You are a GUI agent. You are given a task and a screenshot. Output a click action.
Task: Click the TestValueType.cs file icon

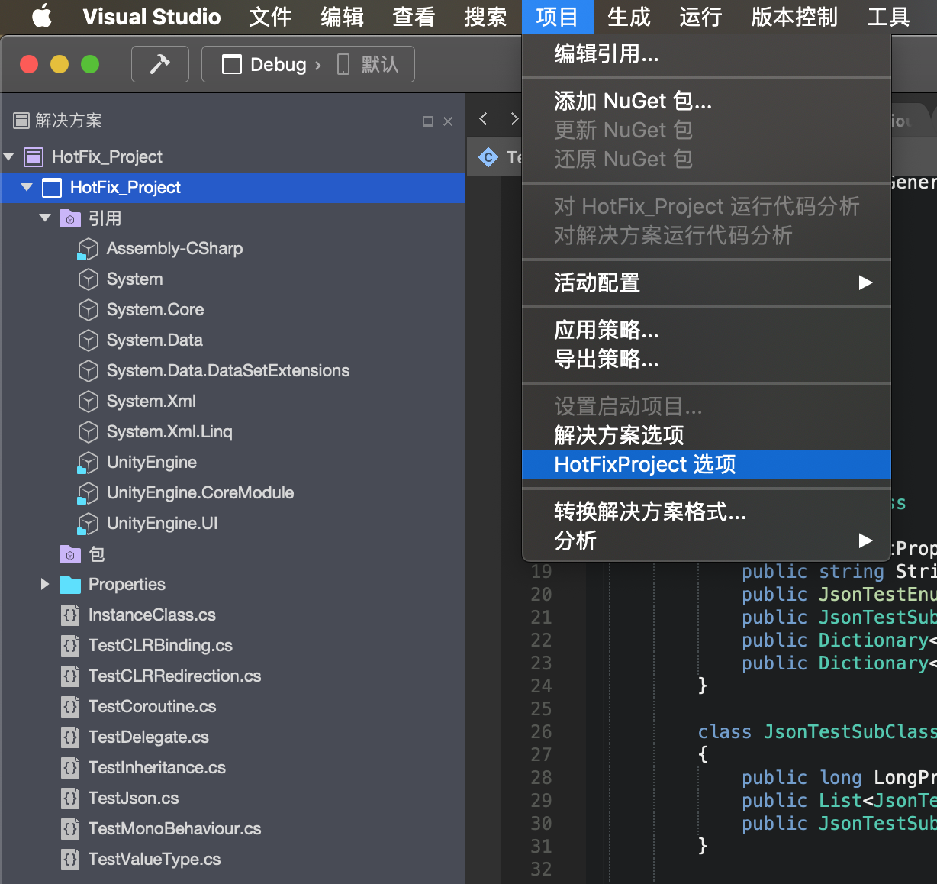[x=71, y=860]
